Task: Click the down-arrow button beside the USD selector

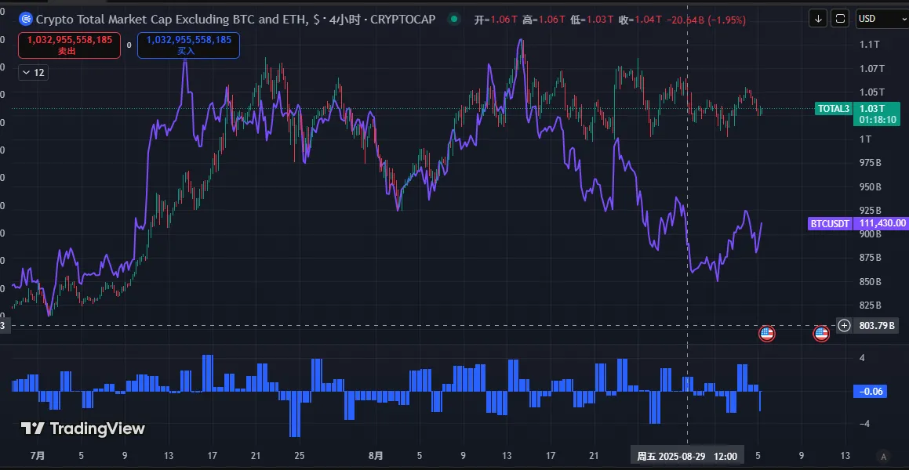Action: point(819,19)
